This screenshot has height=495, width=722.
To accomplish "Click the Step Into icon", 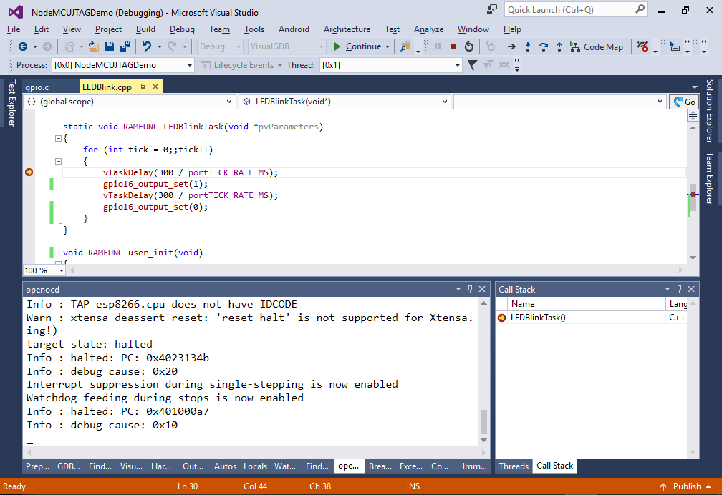I will 528,46.
